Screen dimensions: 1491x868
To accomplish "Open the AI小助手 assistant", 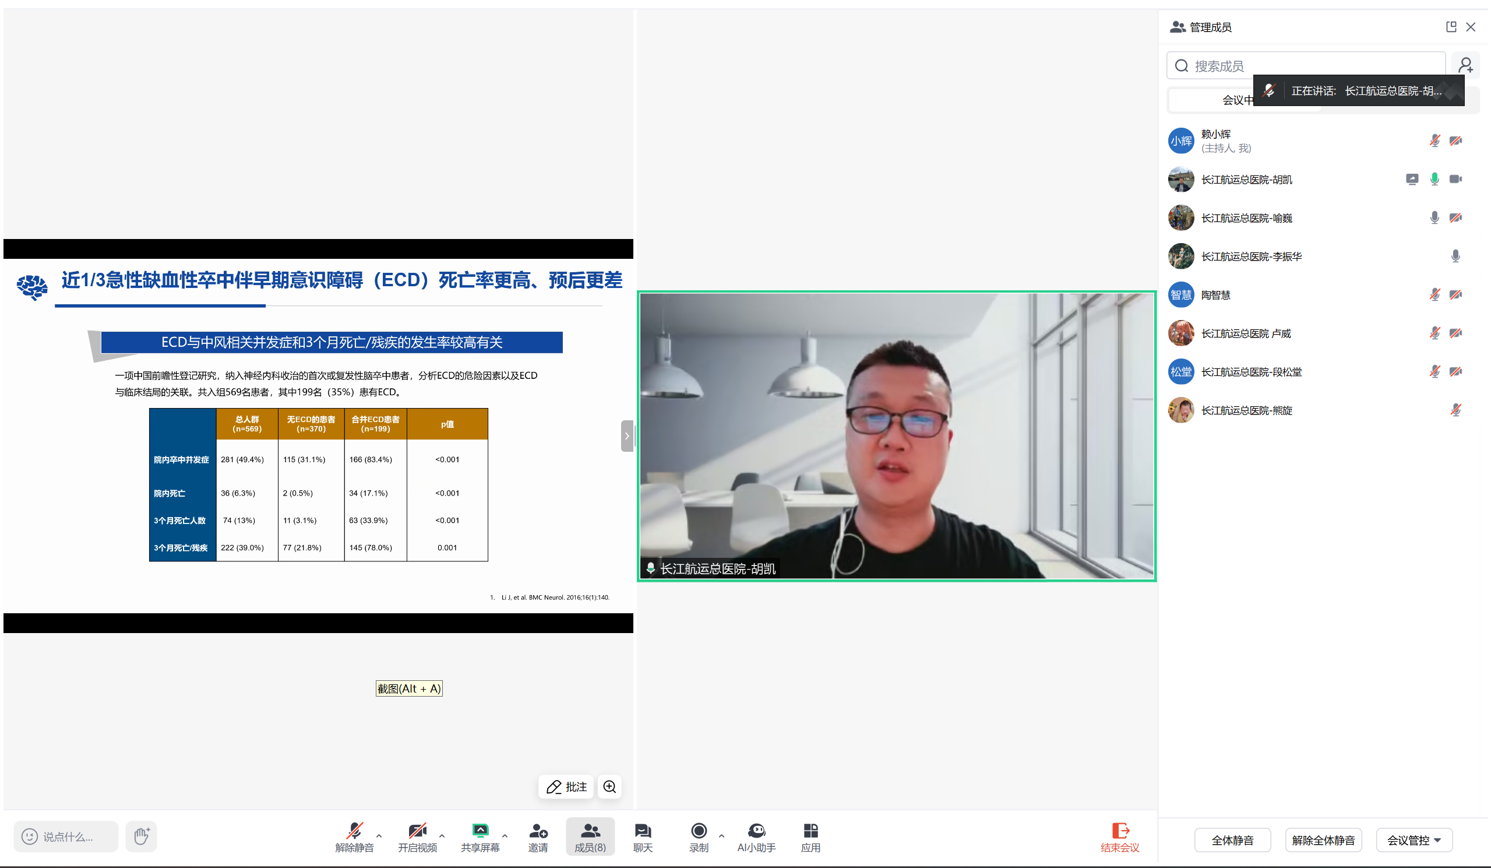I will coord(756,837).
